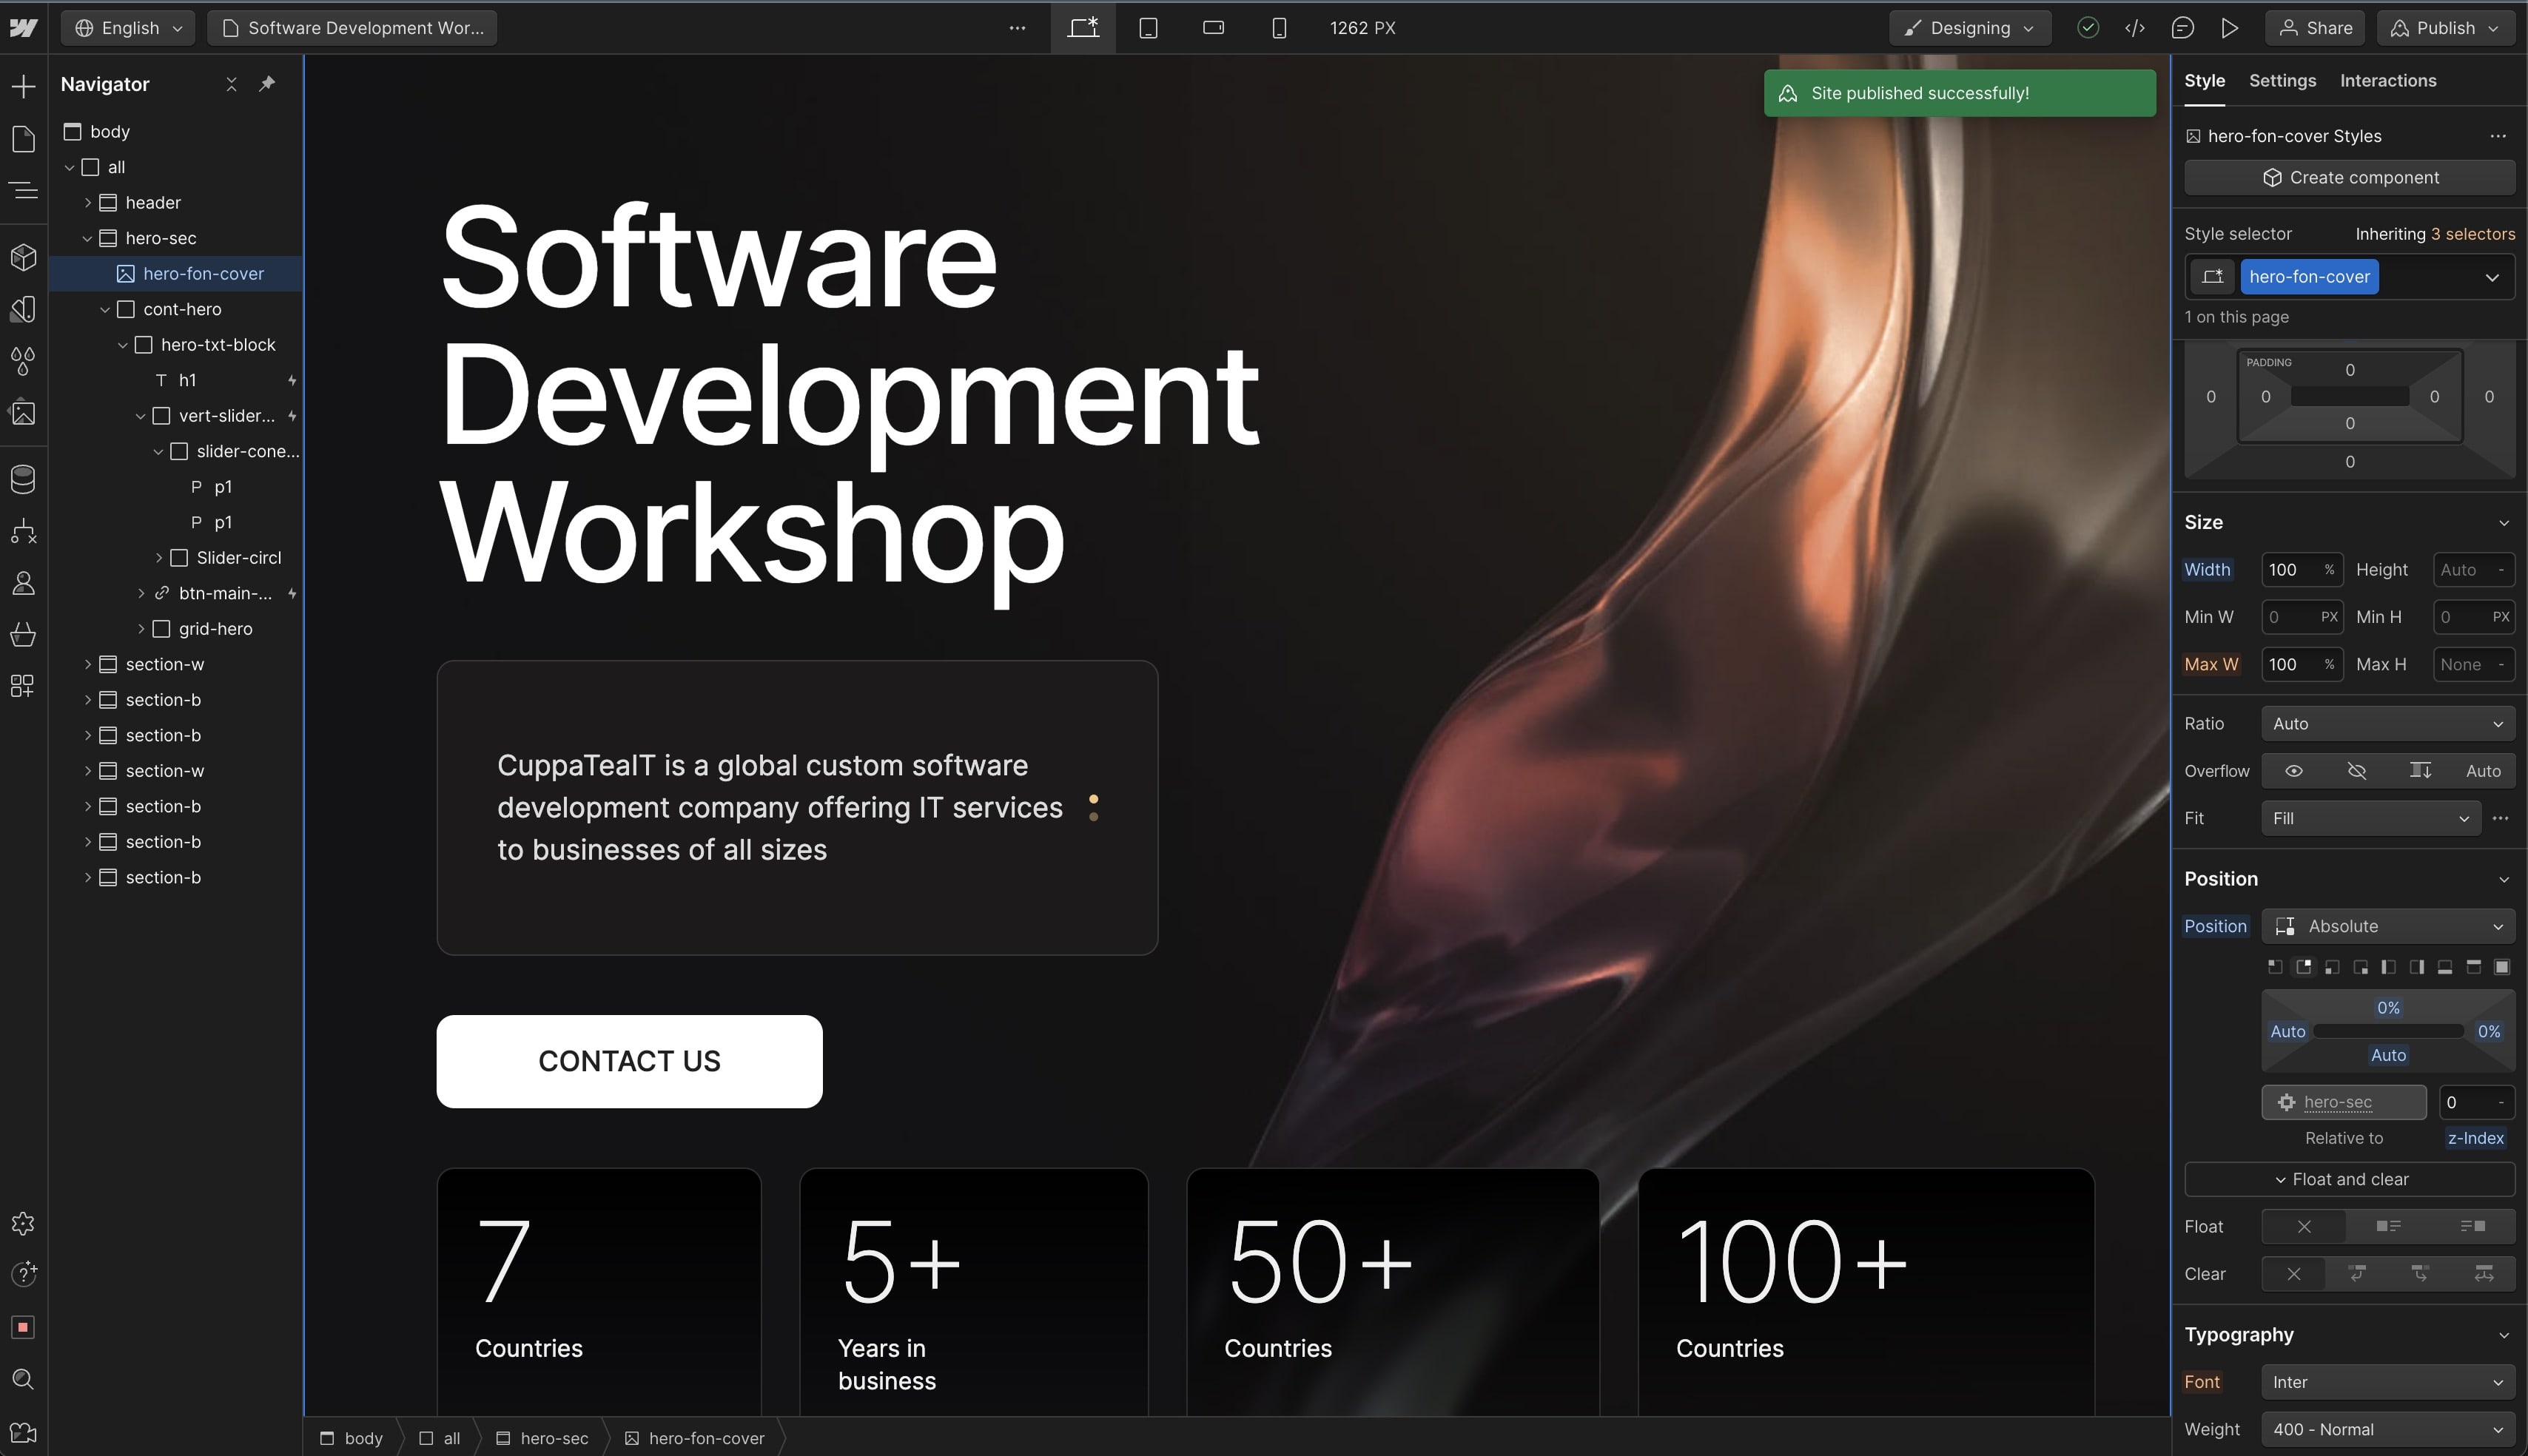This screenshot has height=1456, width=2528.
Task: Click the Create component button
Action: point(2349,178)
